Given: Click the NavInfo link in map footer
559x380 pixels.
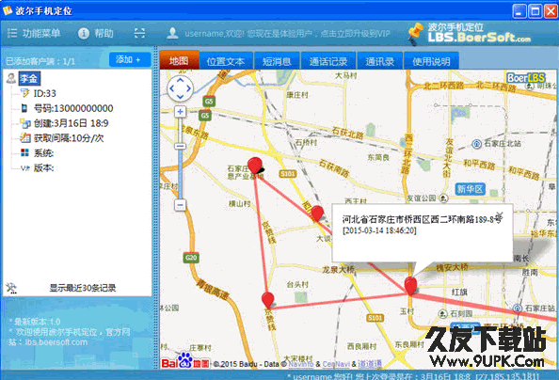Looking at the screenshot, I should [301, 364].
